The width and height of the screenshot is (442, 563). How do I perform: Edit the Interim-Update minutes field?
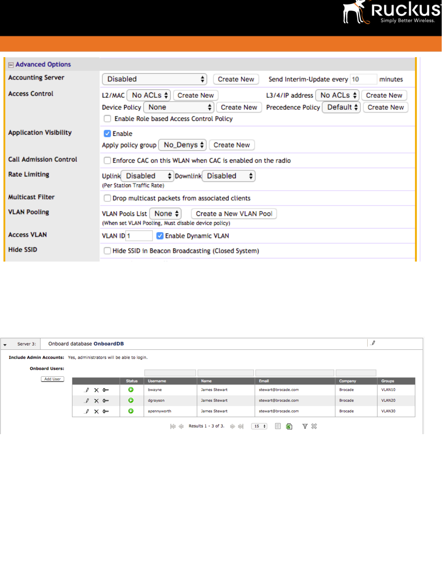click(x=363, y=79)
